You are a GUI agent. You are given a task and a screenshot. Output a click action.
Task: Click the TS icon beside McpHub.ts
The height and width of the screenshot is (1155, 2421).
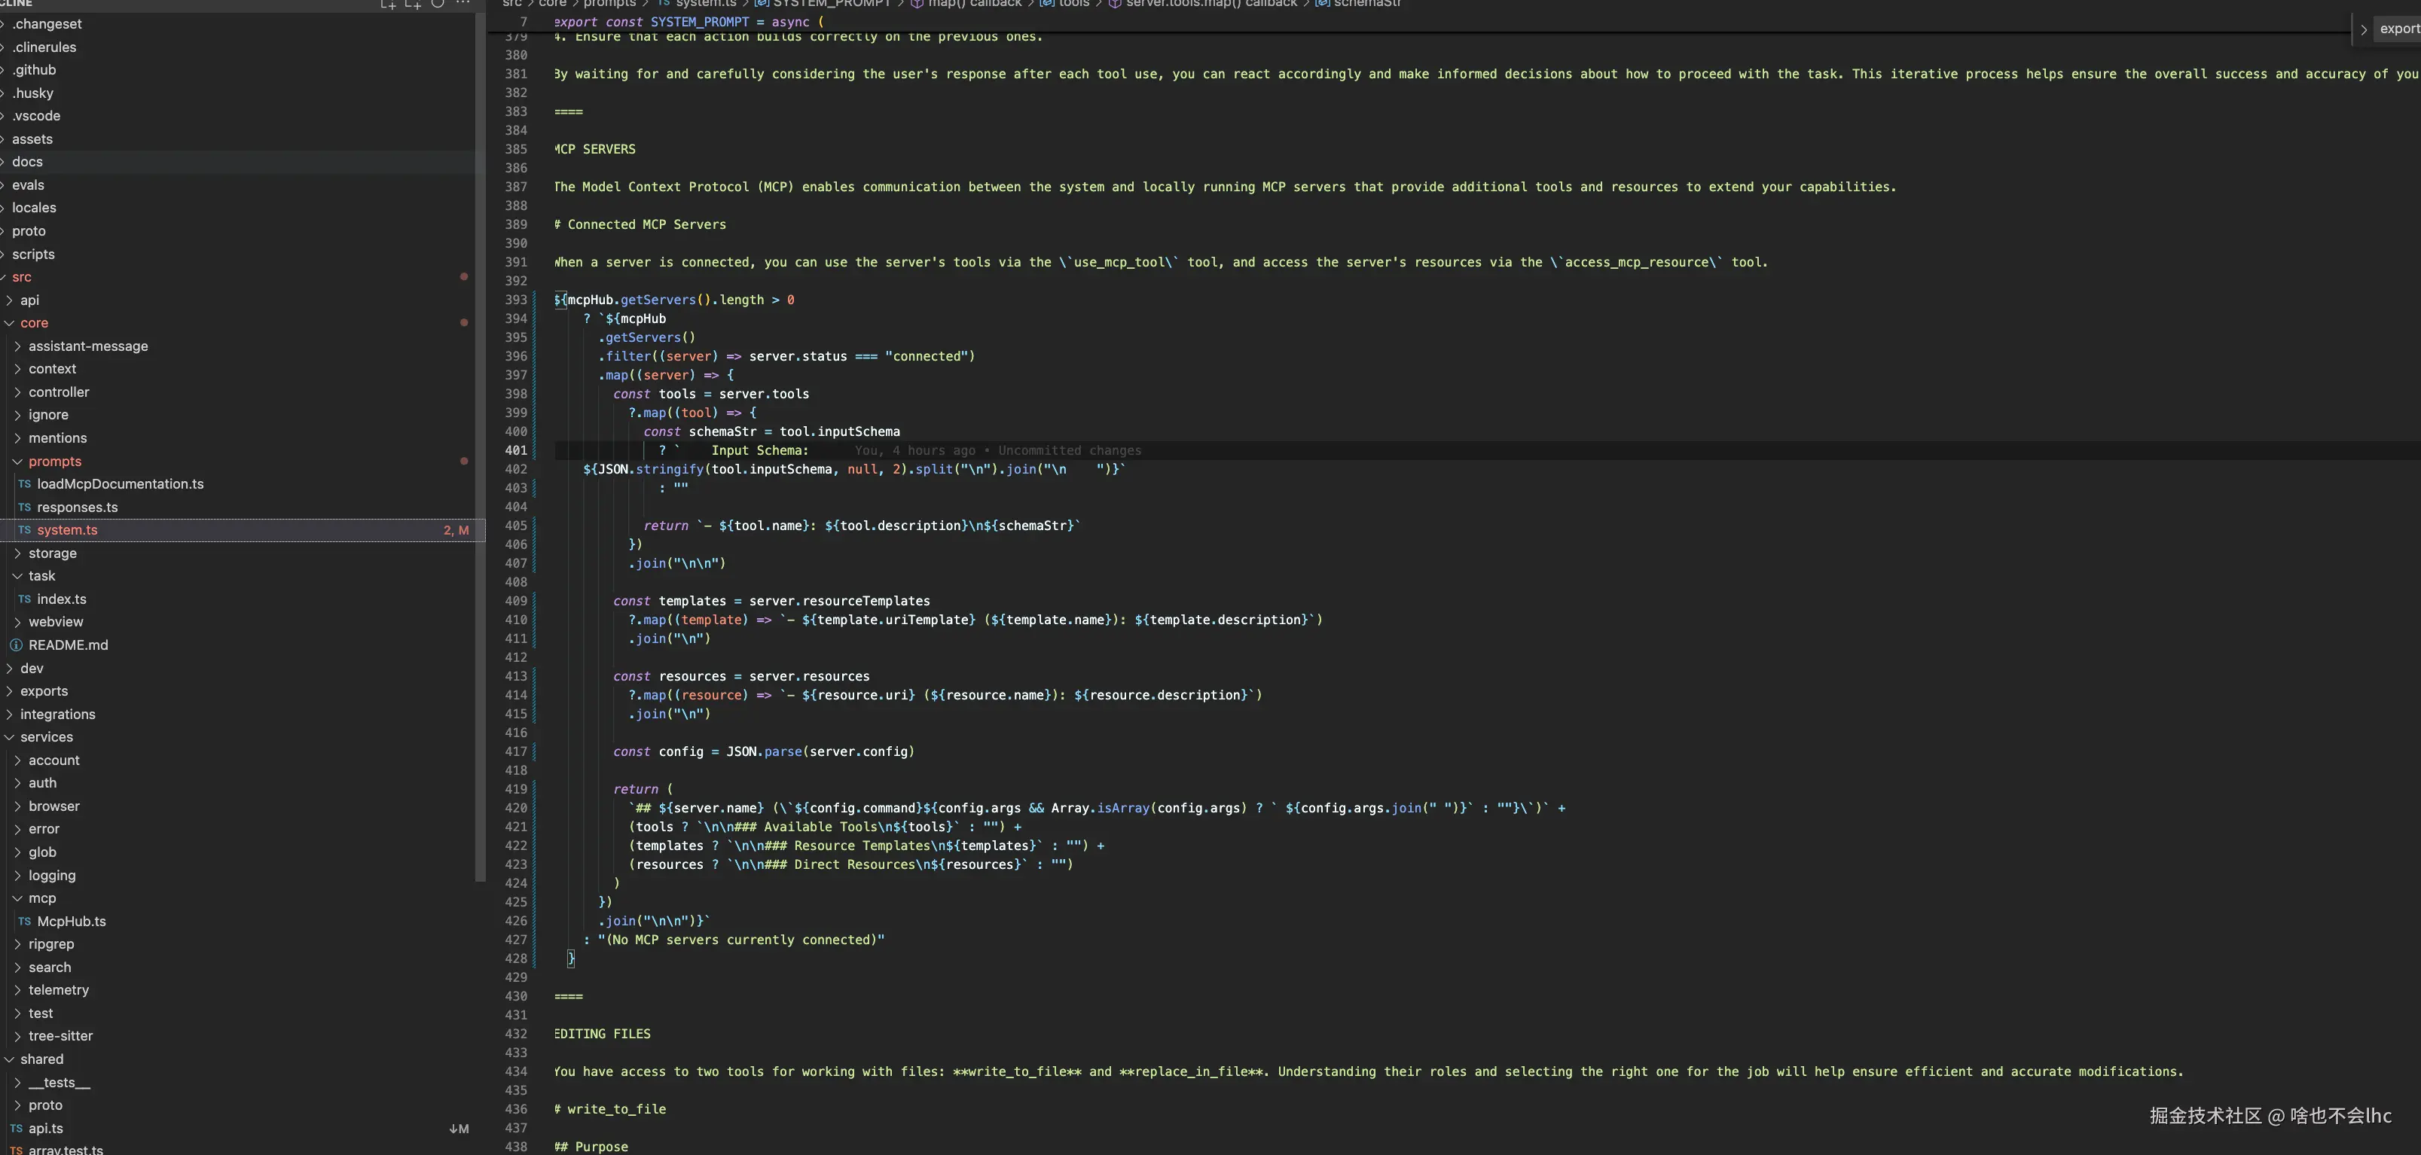[24, 922]
